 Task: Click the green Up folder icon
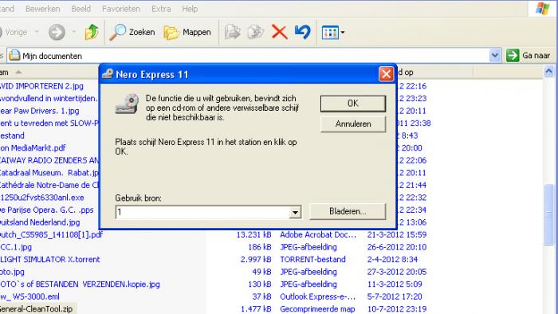coord(92,32)
